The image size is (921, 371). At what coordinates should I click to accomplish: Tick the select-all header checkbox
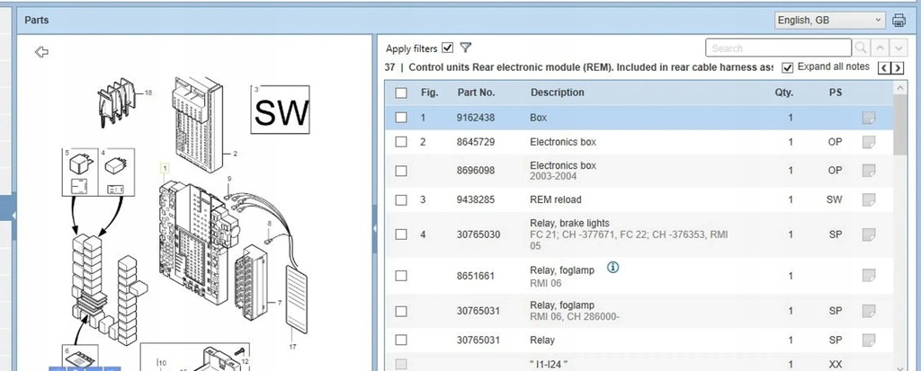click(x=401, y=93)
